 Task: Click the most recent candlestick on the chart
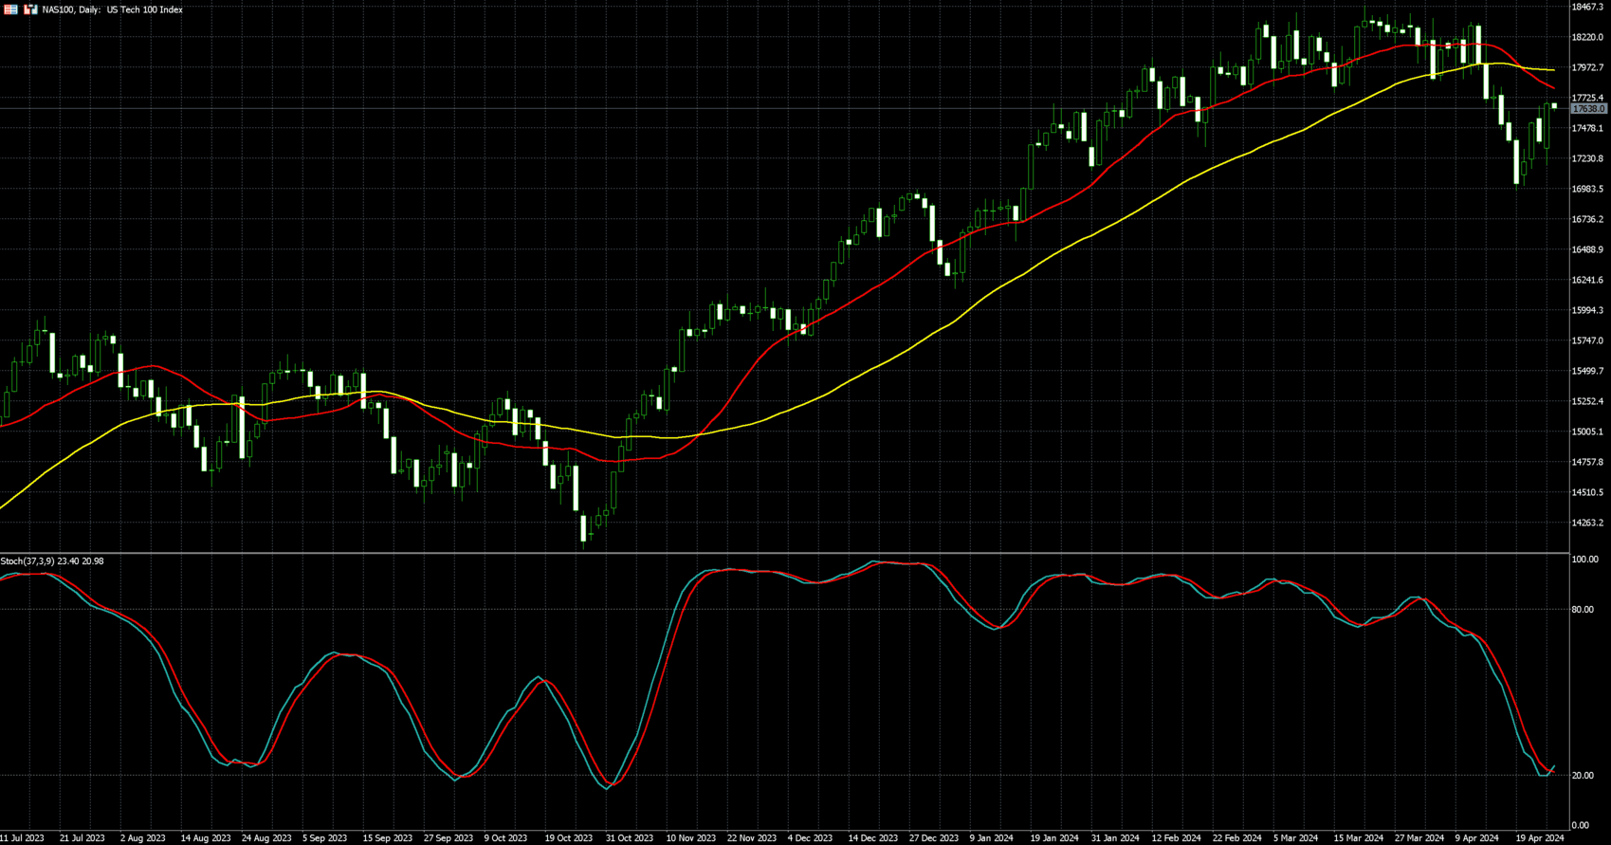pos(1554,106)
